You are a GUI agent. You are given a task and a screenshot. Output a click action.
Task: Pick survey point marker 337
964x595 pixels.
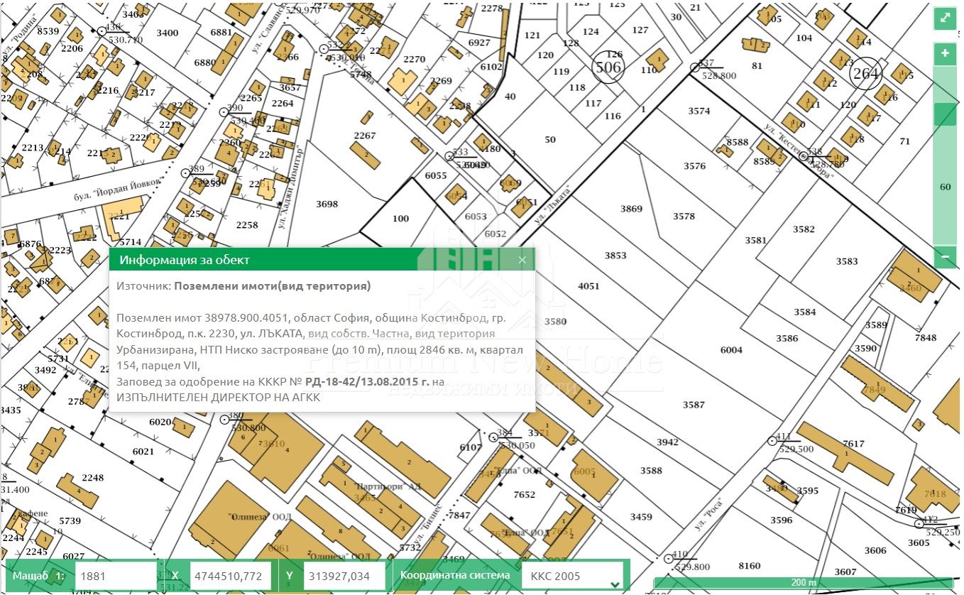[695, 67]
